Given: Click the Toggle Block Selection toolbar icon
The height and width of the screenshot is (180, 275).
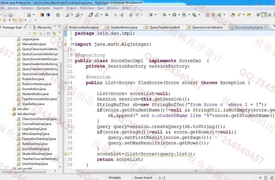Looking at the screenshot, I should [x=270, y=15].
